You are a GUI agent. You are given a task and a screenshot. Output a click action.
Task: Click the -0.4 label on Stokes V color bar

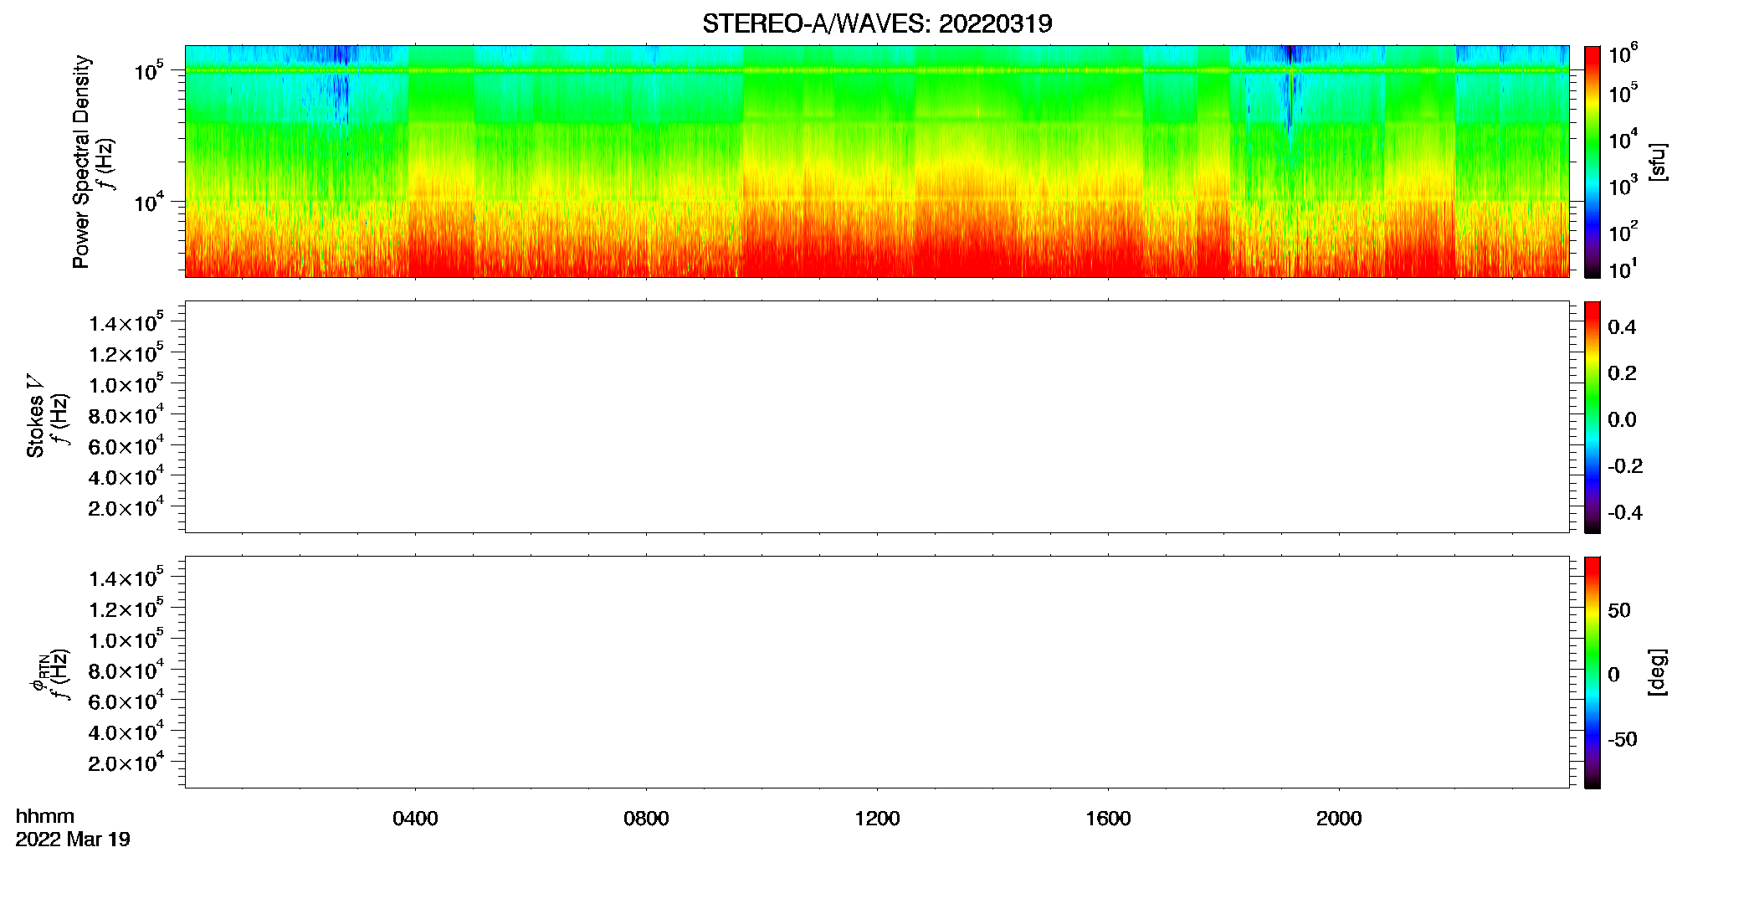tap(1625, 512)
